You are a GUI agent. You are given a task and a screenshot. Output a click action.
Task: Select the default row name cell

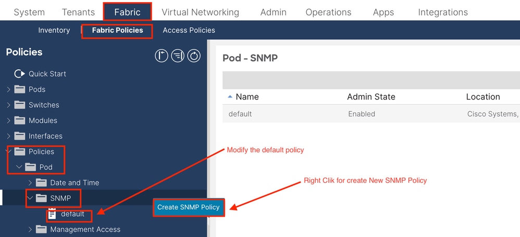[x=240, y=114]
